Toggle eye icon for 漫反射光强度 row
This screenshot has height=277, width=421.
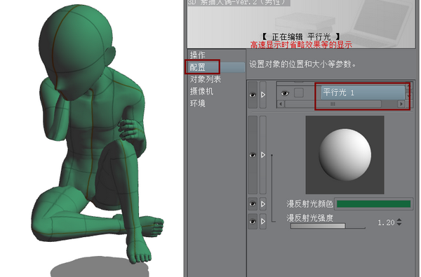(253, 222)
